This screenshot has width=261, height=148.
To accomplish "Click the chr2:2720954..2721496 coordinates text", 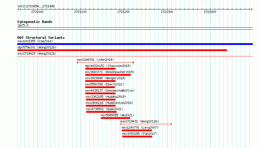I will click(x=36, y=6).
